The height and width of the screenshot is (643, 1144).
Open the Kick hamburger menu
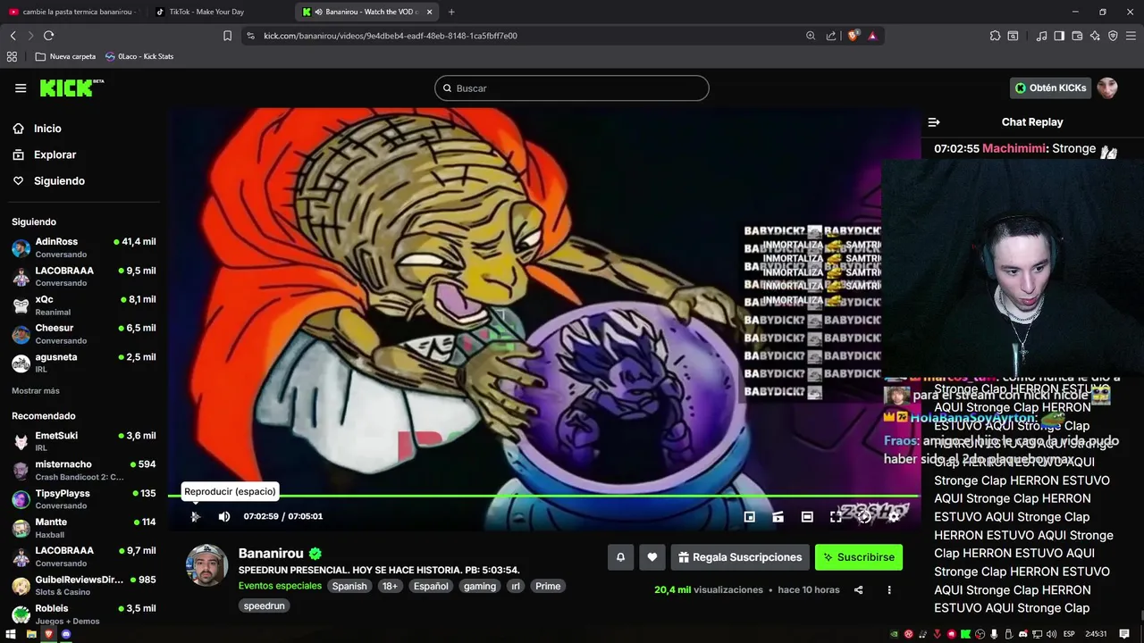21,88
